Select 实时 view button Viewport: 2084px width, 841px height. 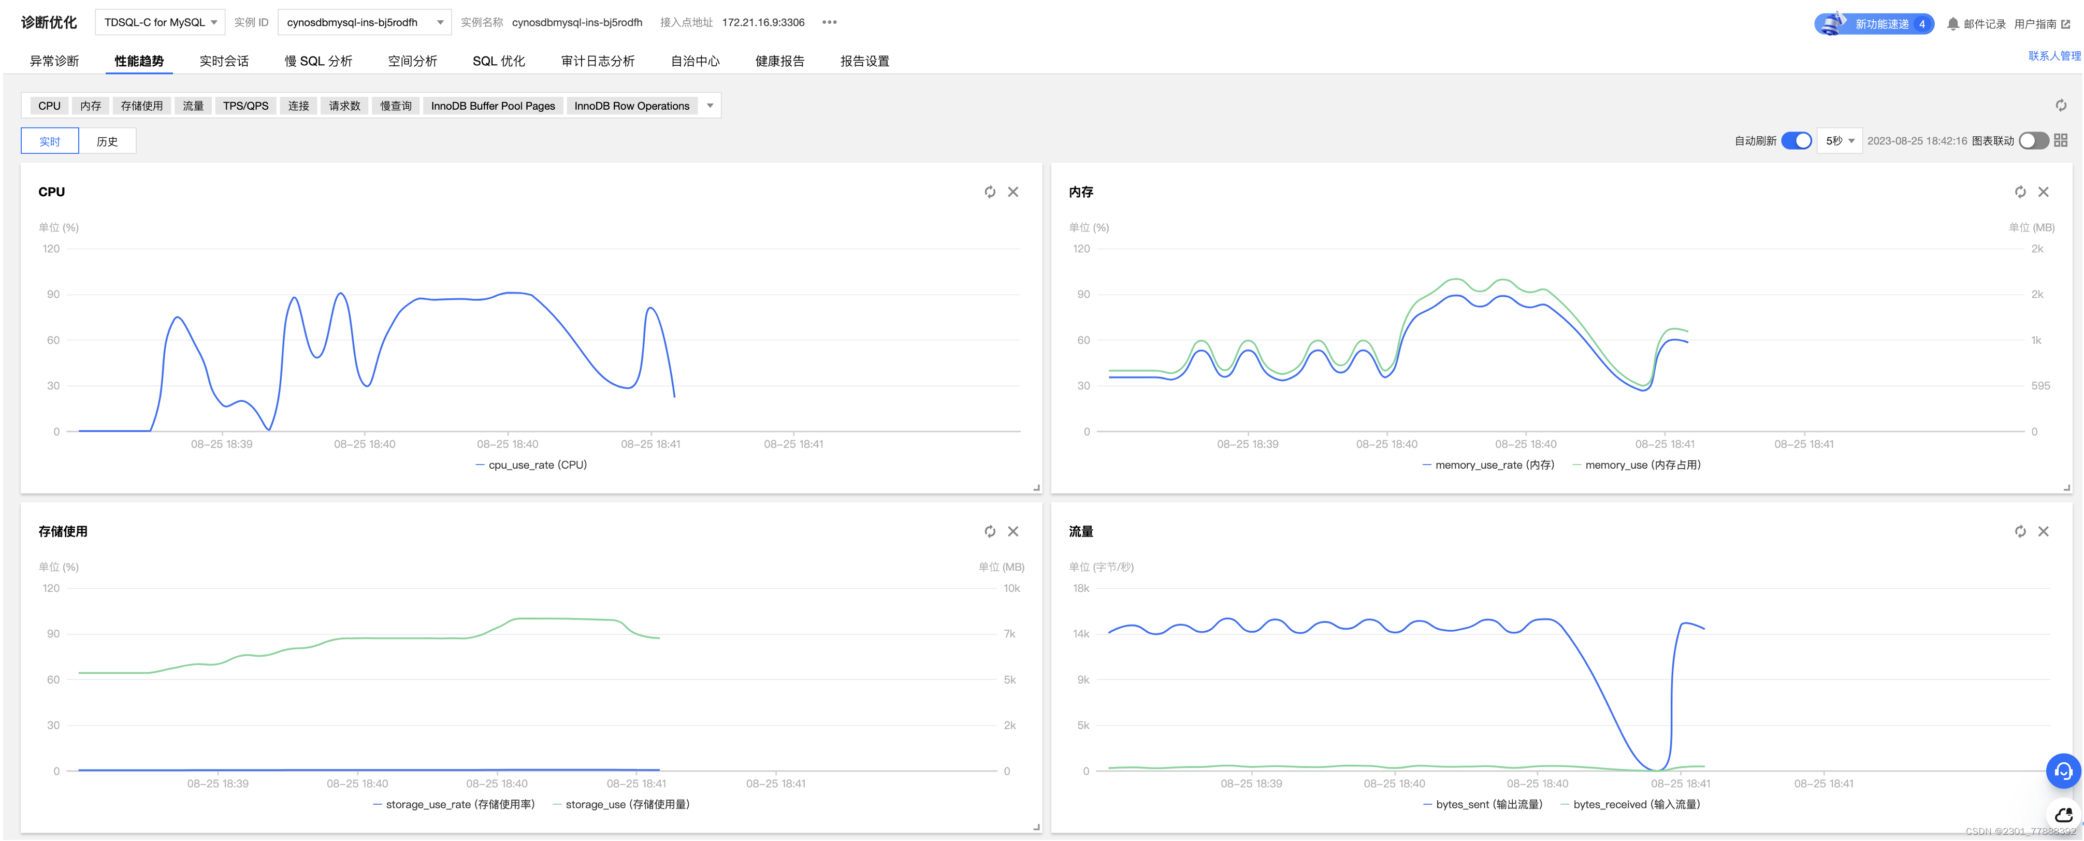point(50,141)
